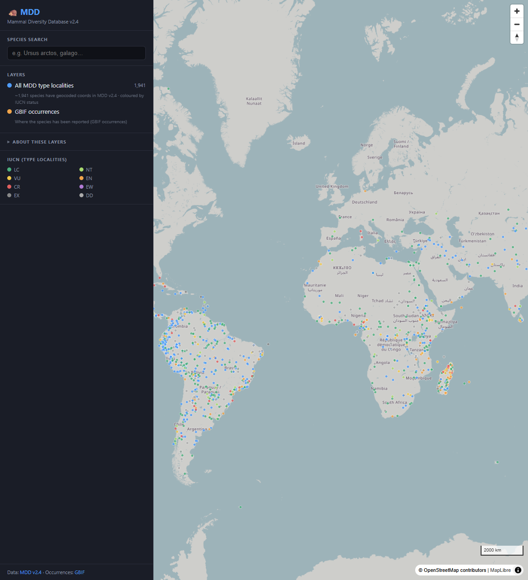
Task: Click the United Kingdom map label
Action: pyautogui.click(x=332, y=186)
